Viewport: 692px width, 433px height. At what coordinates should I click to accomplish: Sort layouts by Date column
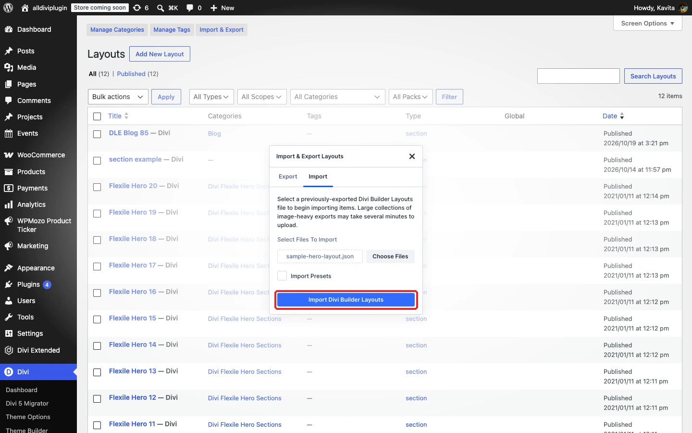613,116
